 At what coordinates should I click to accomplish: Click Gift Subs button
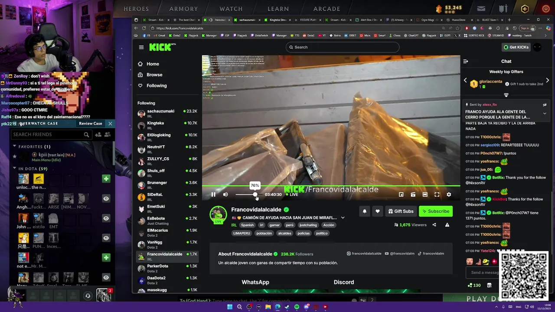(401, 211)
